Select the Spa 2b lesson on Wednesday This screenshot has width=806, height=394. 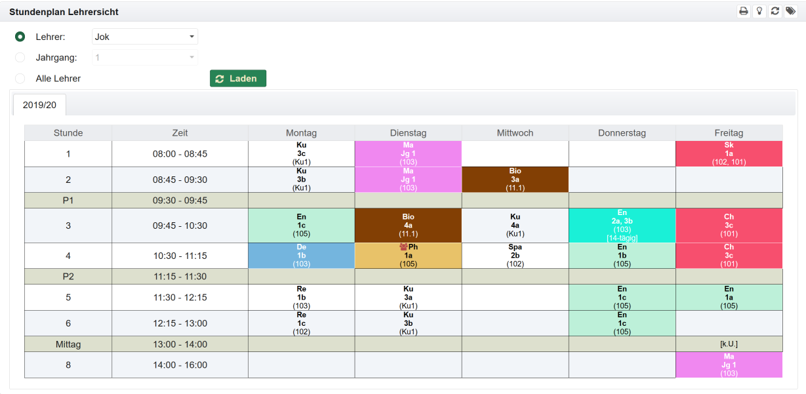point(515,256)
